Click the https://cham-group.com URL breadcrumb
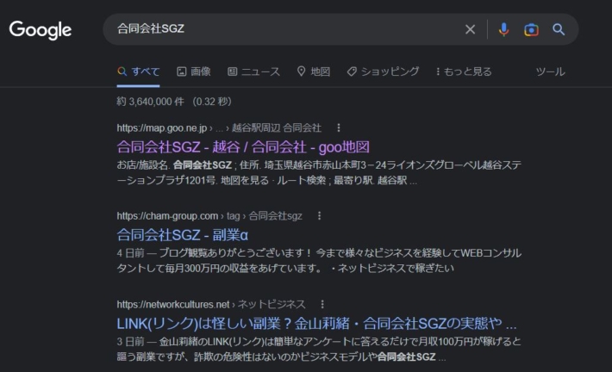612x372 pixels. coord(209,215)
